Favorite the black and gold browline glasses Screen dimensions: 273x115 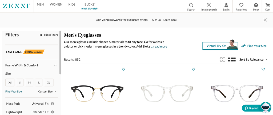click(x=123, y=69)
